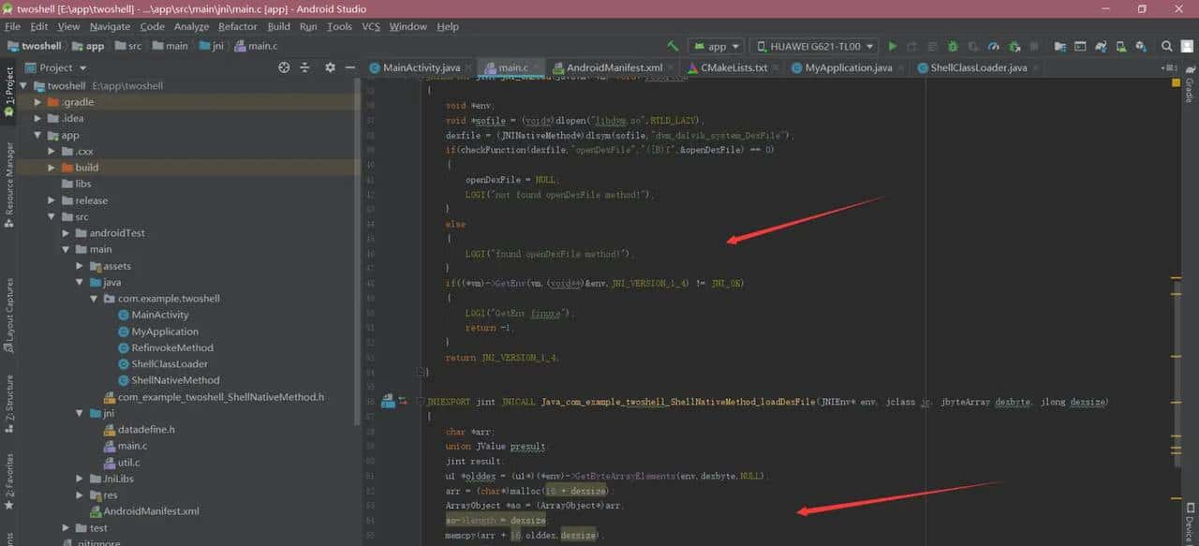
Task: Click the Make Project hammer icon
Action: point(673,46)
